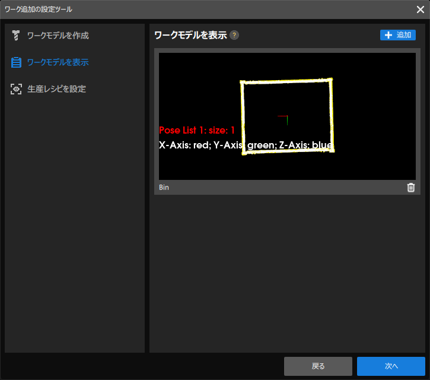Click the eye-scan icon beside 生産レシピを設定
430x380 pixels.
[16, 89]
